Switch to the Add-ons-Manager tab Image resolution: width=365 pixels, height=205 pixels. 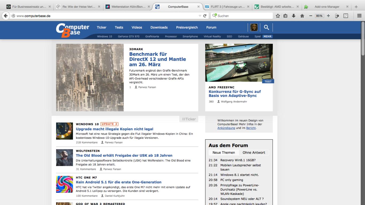click(327, 7)
